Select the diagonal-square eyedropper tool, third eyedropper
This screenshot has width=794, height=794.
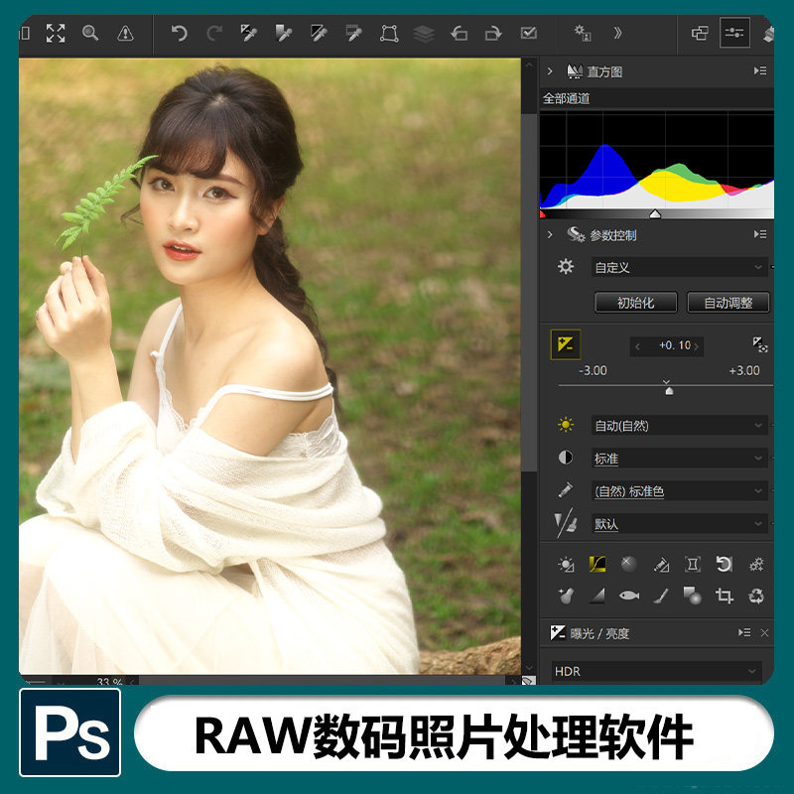point(319,34)
